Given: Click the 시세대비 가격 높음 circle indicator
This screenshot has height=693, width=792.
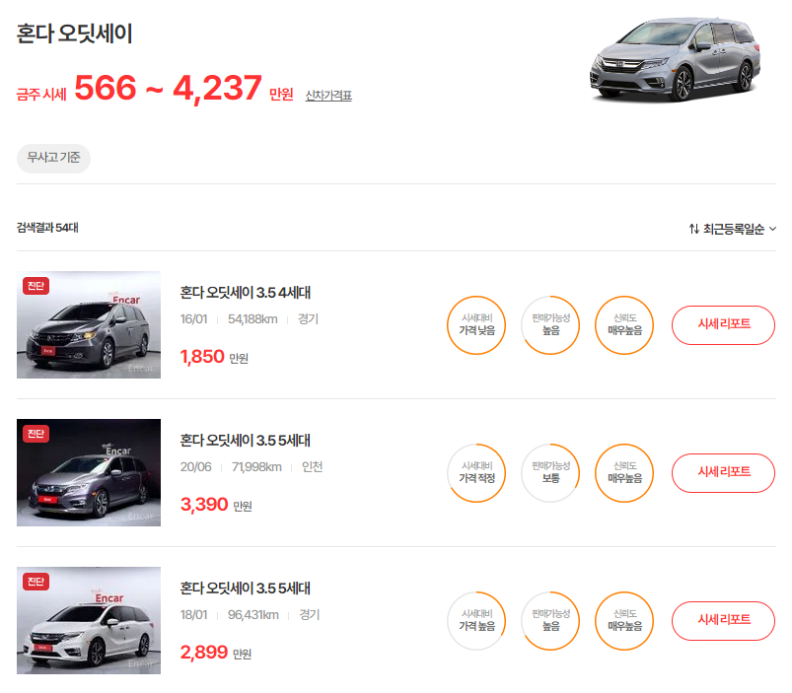Looking at the screenshot, I should click(476, 621).
